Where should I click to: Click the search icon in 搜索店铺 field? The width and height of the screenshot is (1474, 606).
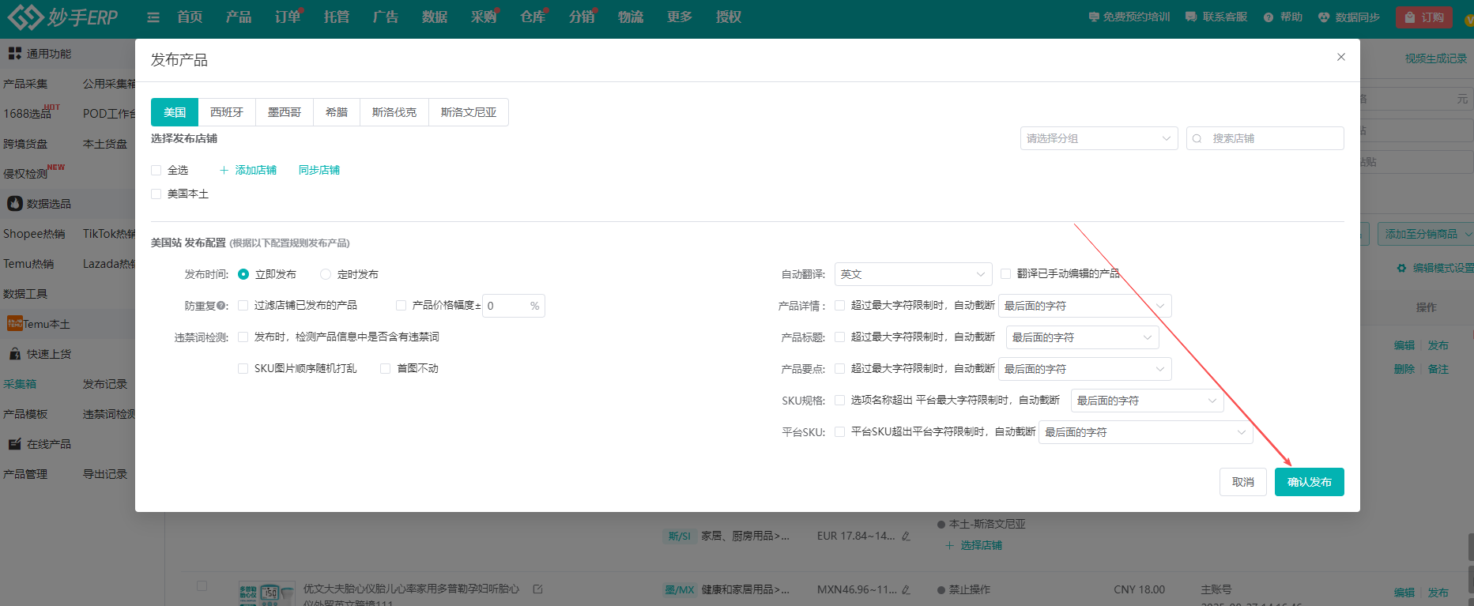click(1197, 138)
